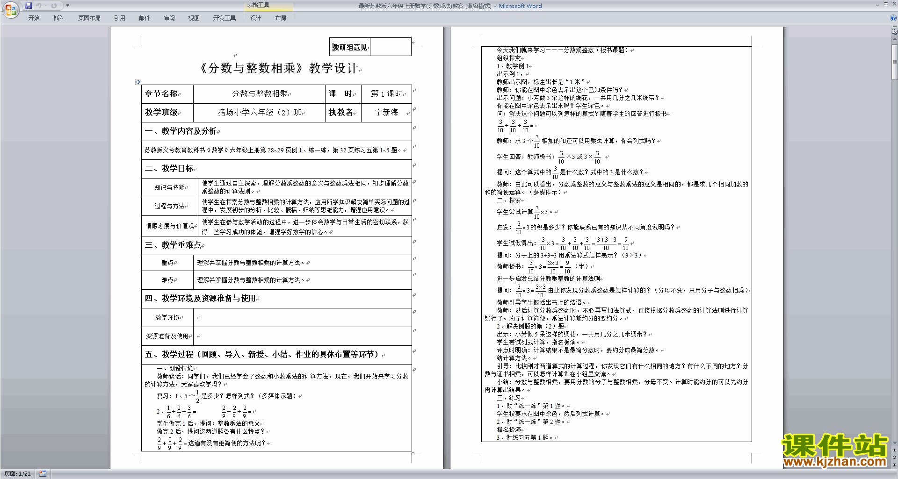
Task: Click the 表格工具 contextual tab header
Action: pos(269,5)
